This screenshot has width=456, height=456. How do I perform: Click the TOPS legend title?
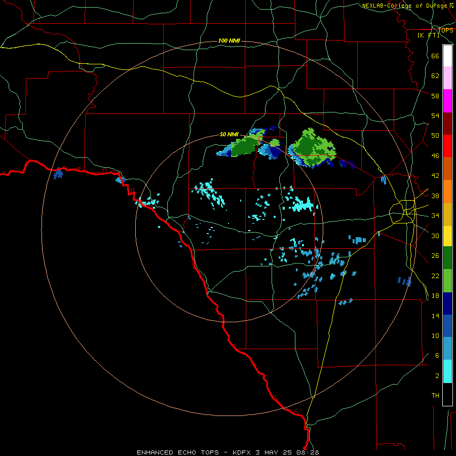point(445,30)
